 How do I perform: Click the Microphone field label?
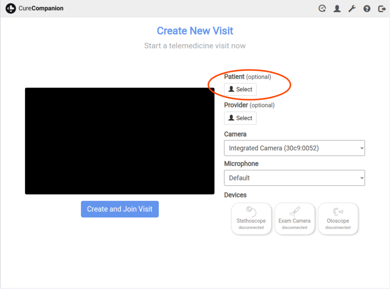[241, 164]
